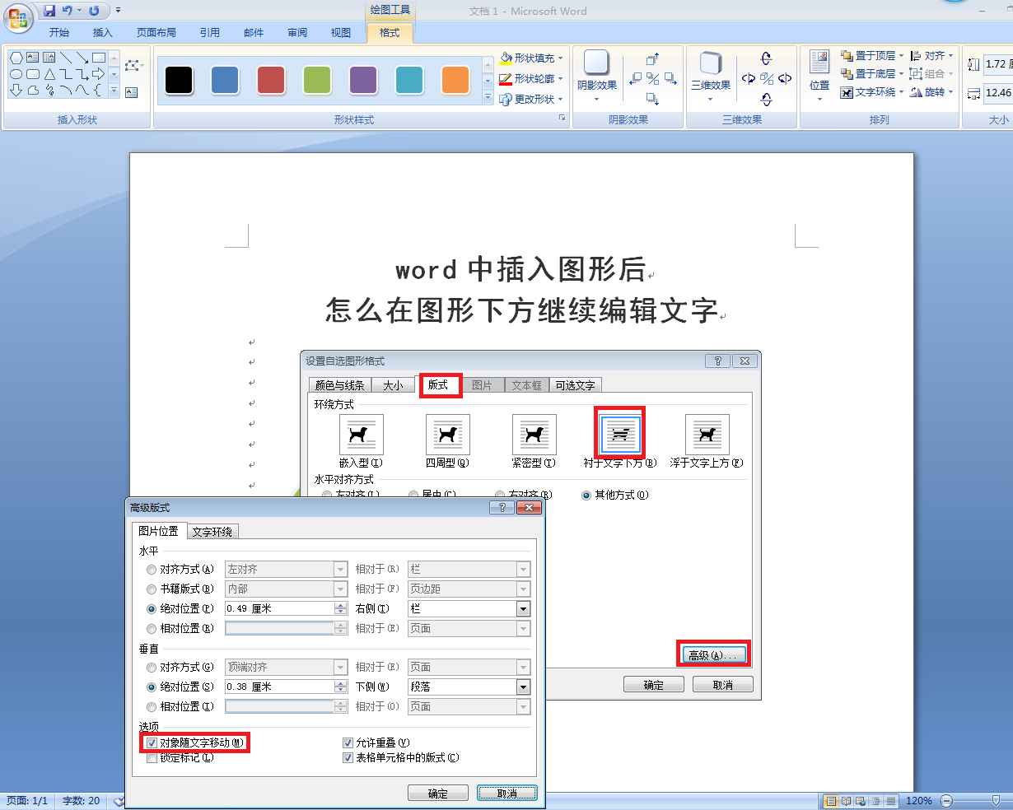Click 取消 in 设置自选图形格式 dialog

pos(723,685)
